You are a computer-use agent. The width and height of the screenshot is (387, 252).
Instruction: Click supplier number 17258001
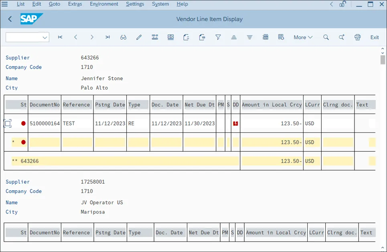click(93, 182)
